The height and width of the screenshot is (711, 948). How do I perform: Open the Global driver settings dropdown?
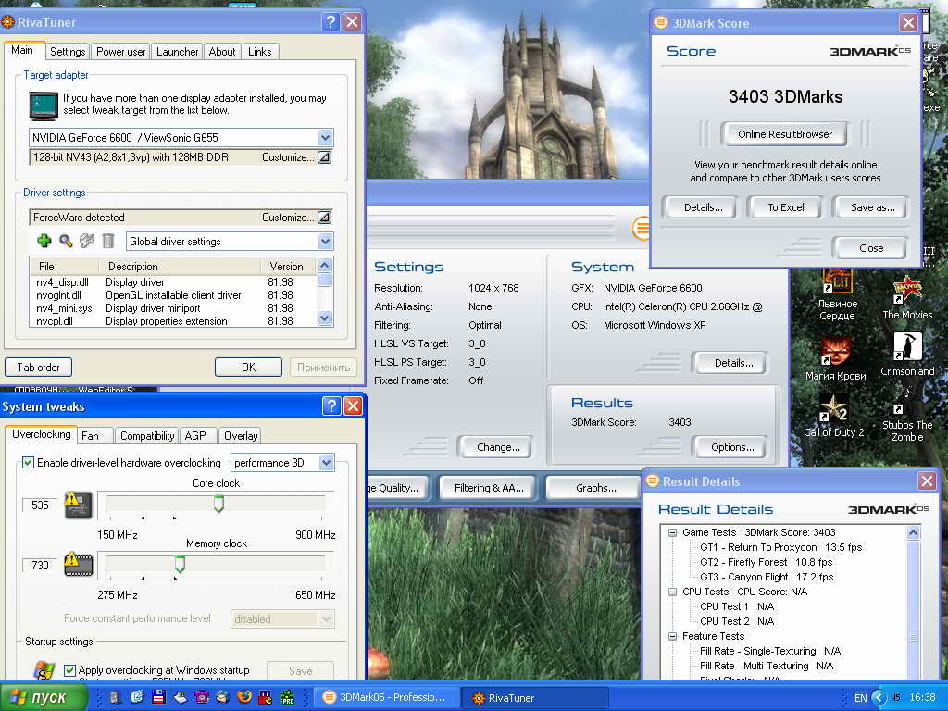325,242
